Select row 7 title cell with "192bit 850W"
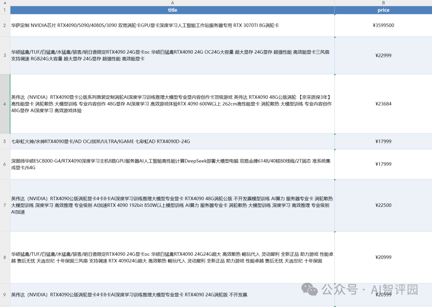The image size is (432, 307). [172, 205]
